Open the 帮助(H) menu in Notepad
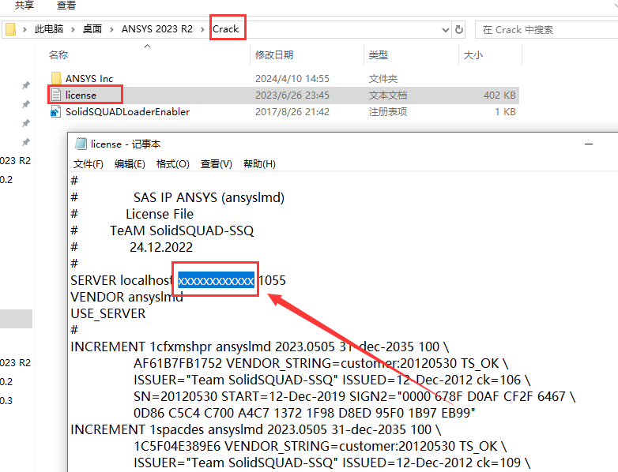The height and width of the screenshot is (472, 618). 259,163
